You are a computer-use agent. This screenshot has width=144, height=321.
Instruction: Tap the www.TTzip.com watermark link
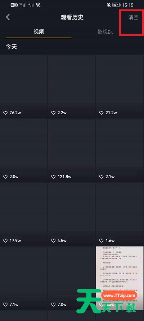click(x=119, y=296)
